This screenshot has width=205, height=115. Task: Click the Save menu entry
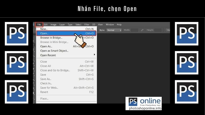(67, 75)
